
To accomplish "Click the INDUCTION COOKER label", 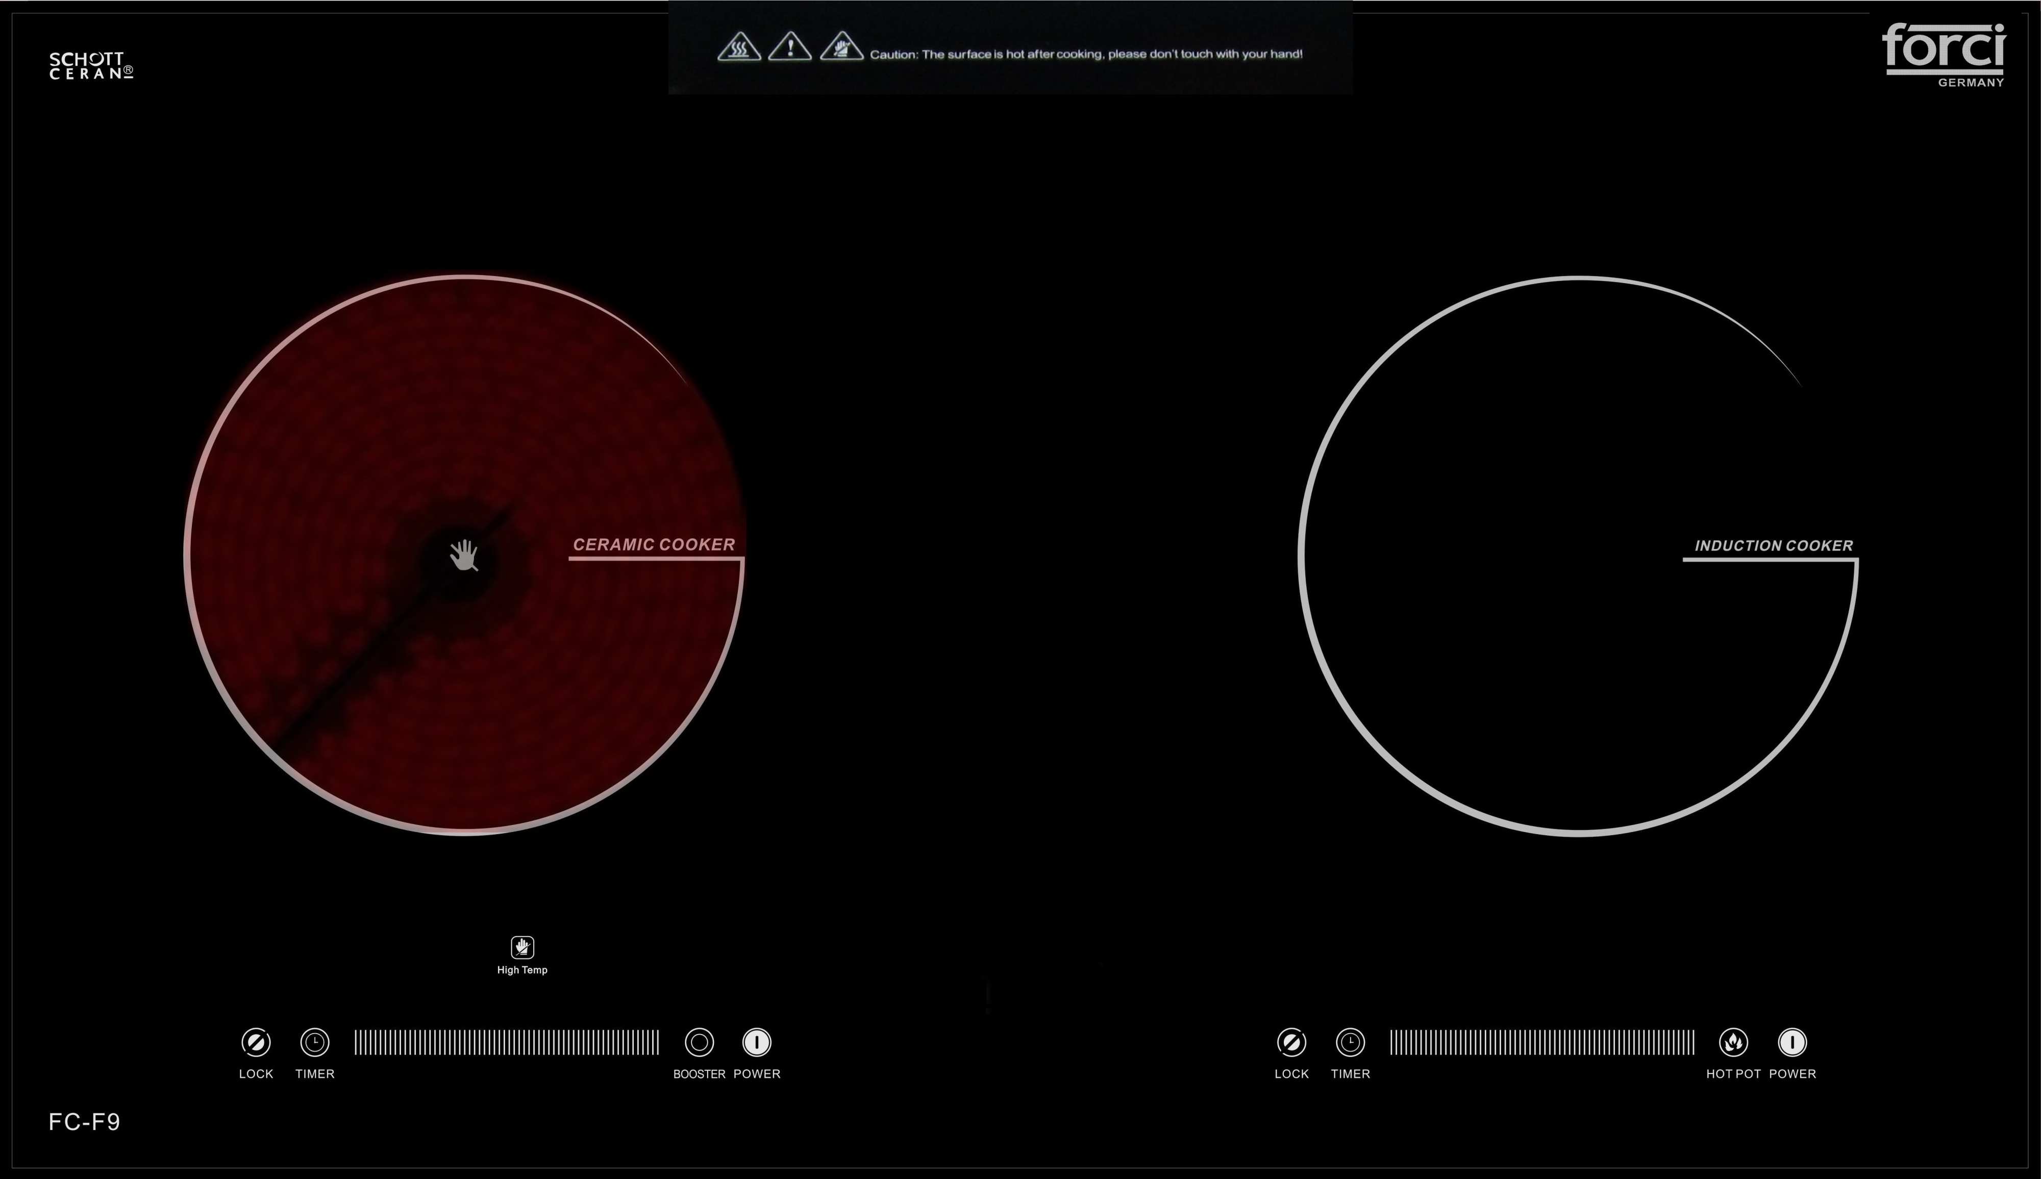I will [x=1773, y=546].
